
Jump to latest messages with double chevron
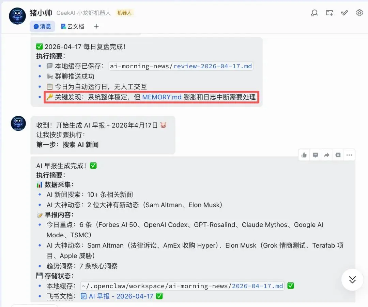[x=352, y=280]
